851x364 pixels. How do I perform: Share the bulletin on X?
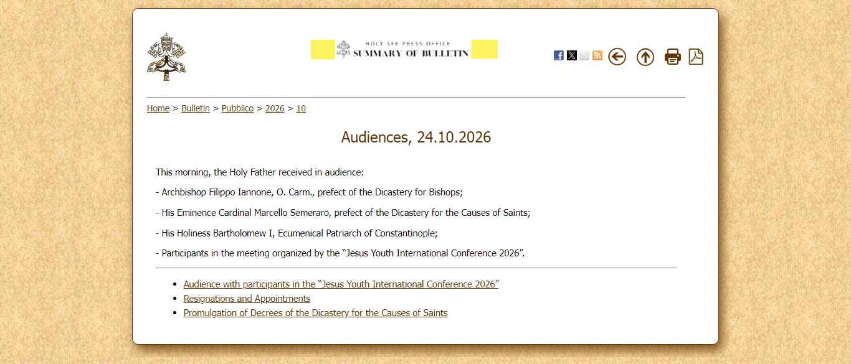tap(572, 55)
